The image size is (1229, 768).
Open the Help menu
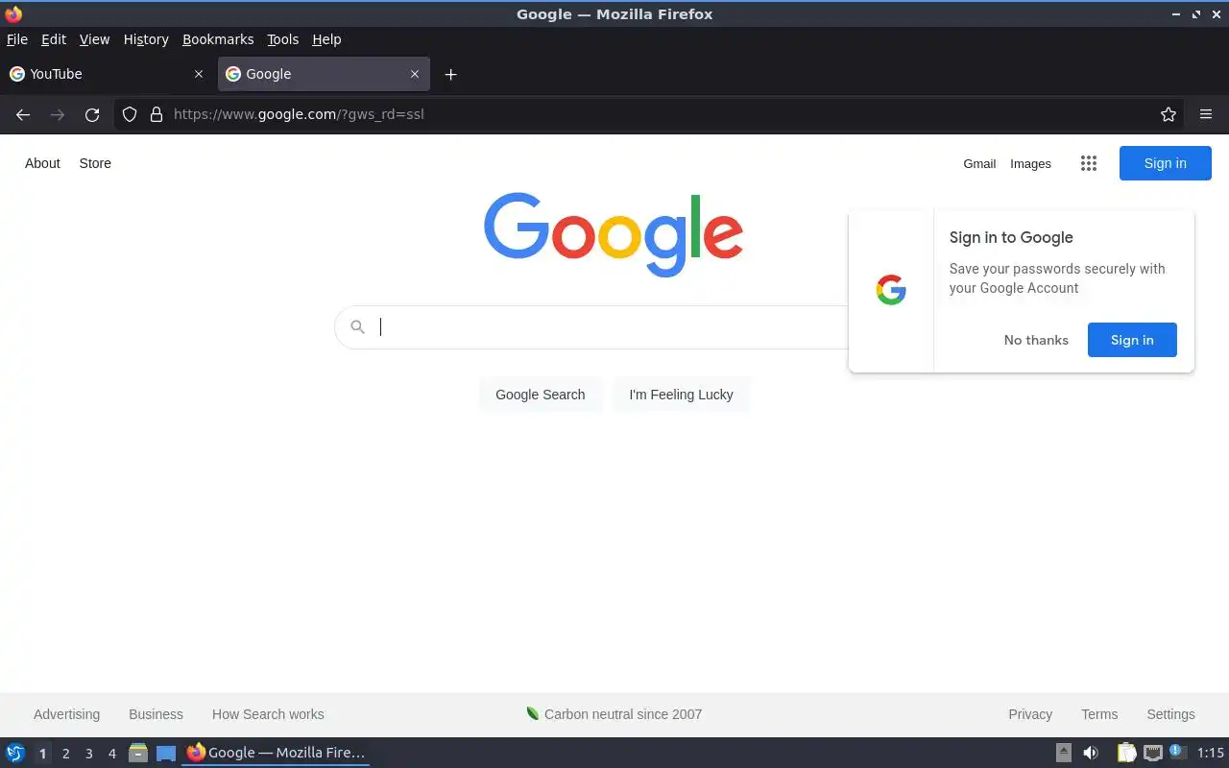(x=326, y=39)
